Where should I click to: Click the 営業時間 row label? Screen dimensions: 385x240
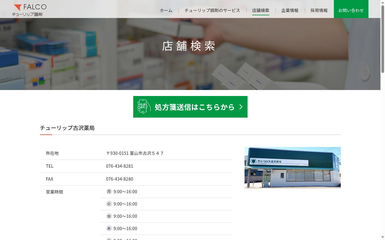54,192
